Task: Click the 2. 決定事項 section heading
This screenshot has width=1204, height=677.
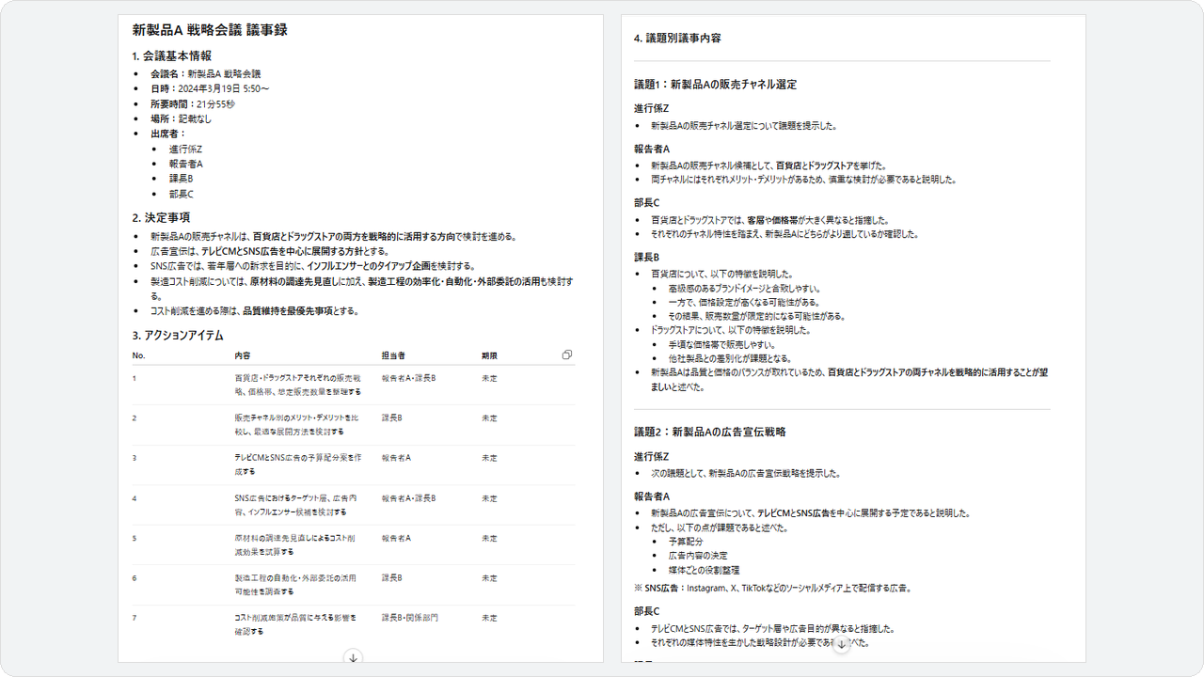Action: (162, 217)
